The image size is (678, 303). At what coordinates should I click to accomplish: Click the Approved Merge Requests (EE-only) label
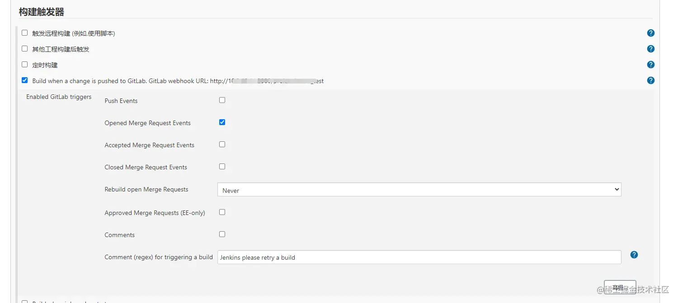pyautogui.click(x=155, y=213)
